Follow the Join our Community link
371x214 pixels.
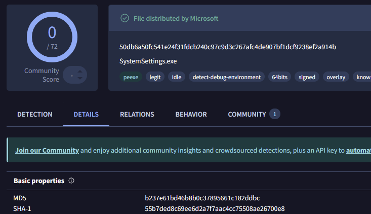(x=47, y=151)
